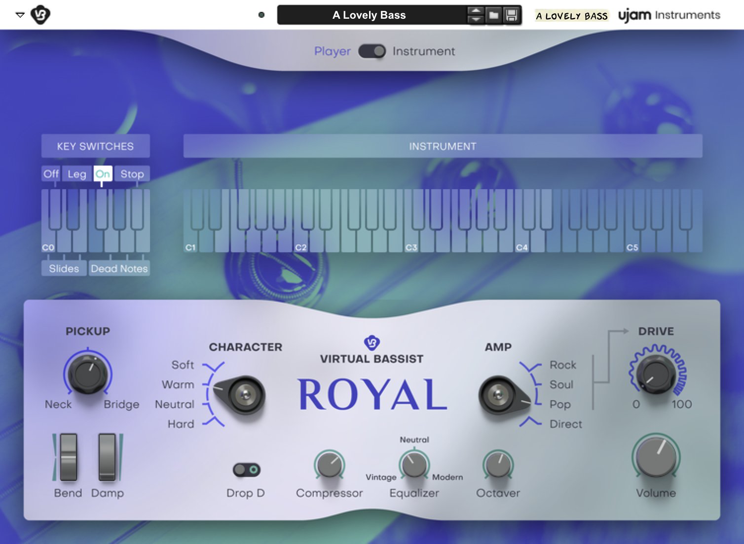The image size is (744, 544).
Task: Move the Bend pitch wheel
Action: click(68, 457)
